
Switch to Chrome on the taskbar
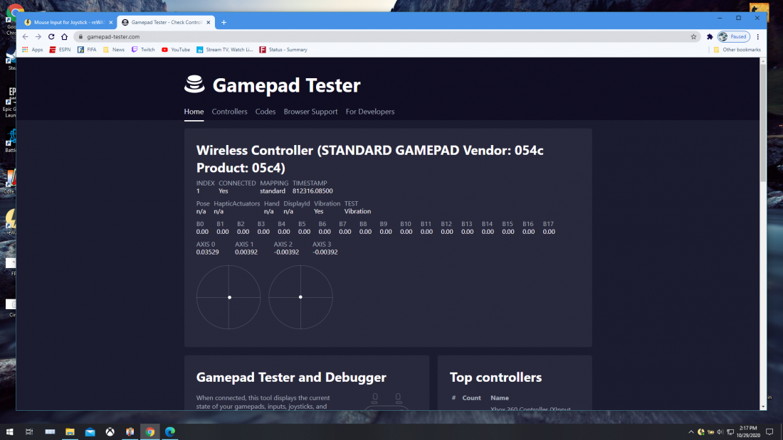pos(149,431)
